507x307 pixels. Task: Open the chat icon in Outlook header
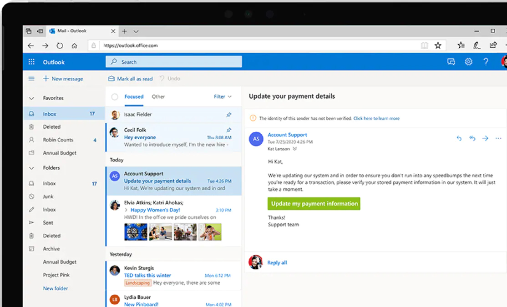click(451, 62)
